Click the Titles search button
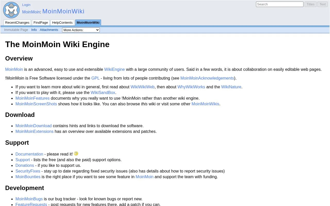The height and width of the screenshot is (206, 330). point(310,4)
